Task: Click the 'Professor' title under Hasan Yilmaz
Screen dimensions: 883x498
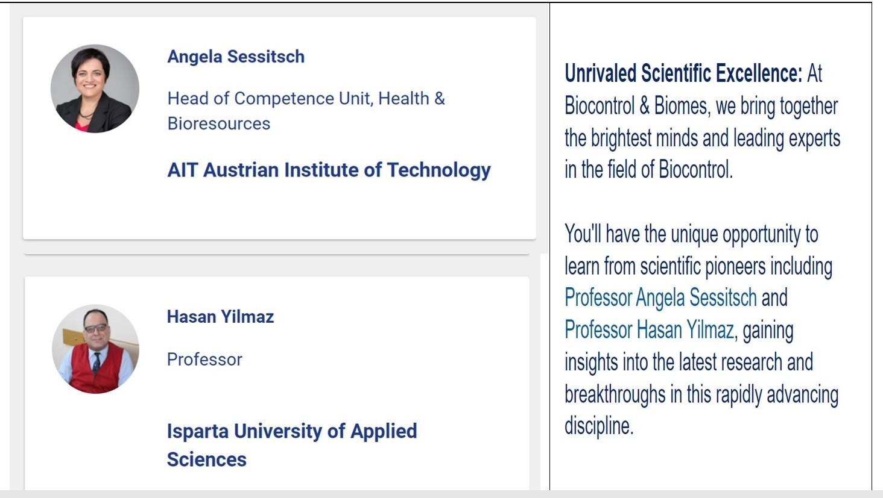Action: coord(204,359)
